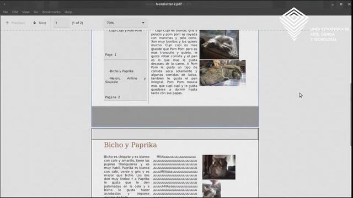Open the 70% zoom dropdown

[125, 23]
